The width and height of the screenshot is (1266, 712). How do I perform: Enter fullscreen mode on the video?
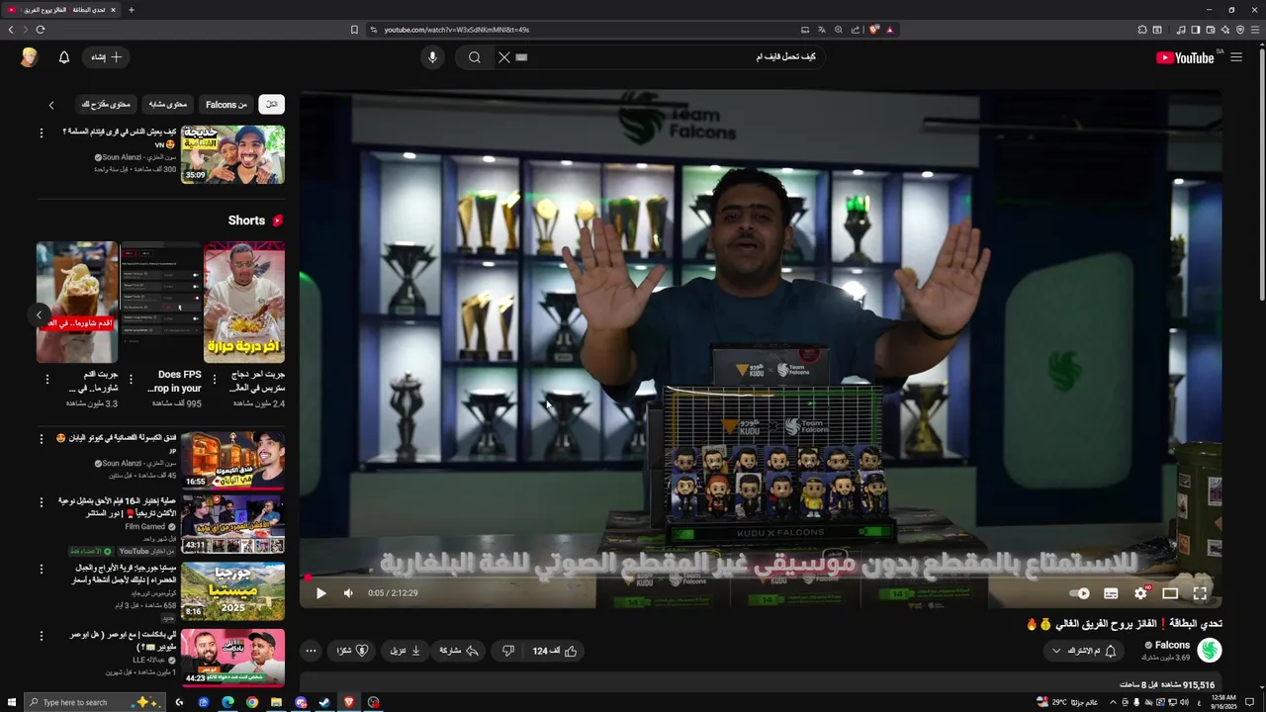pos(1200,593)
